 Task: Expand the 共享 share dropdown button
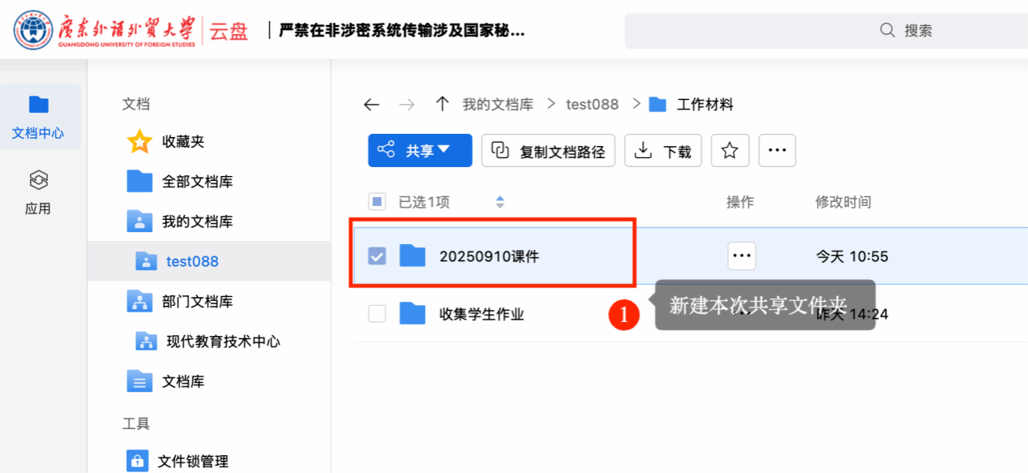(419, 150)
